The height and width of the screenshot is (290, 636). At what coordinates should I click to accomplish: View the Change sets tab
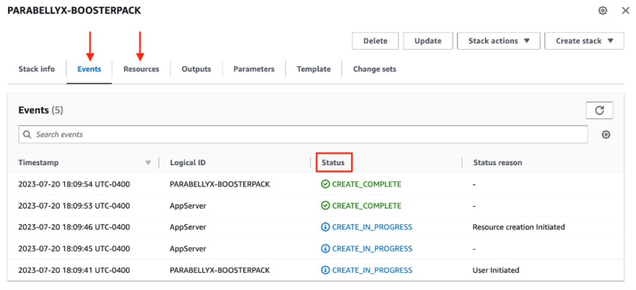coord(375,69)
